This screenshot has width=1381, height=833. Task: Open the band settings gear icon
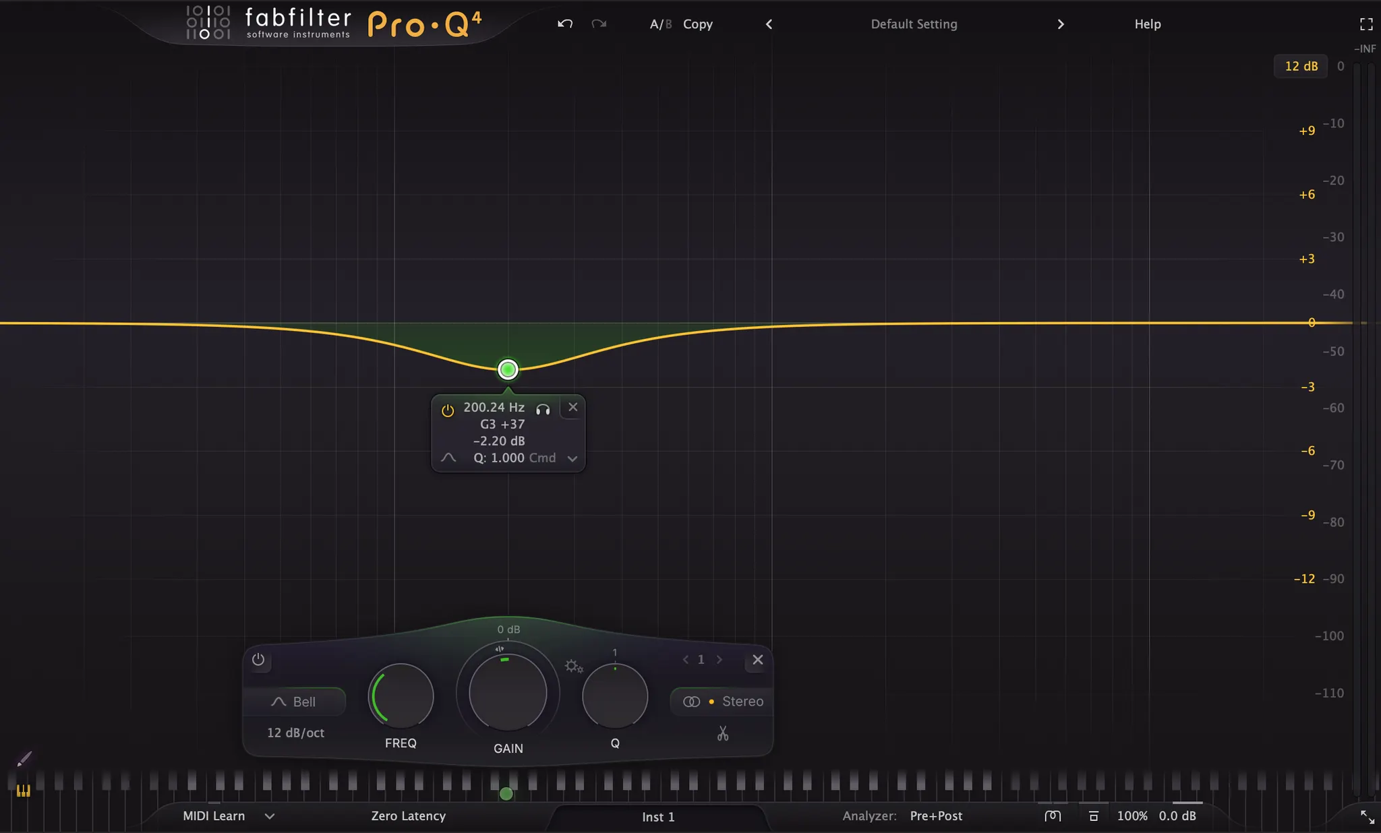[x=574, y=667]
